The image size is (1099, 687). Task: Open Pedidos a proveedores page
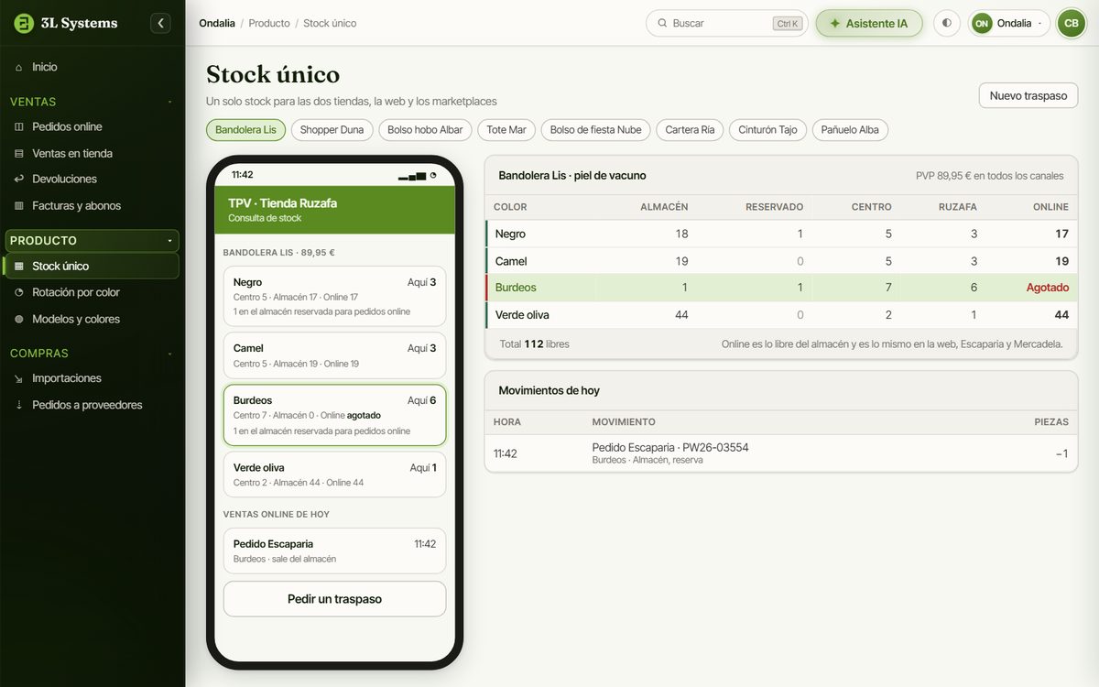(x=92, y=405)
